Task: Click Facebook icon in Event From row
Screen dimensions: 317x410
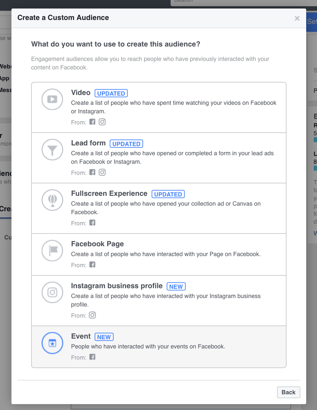Action: [x=92, y=357]
